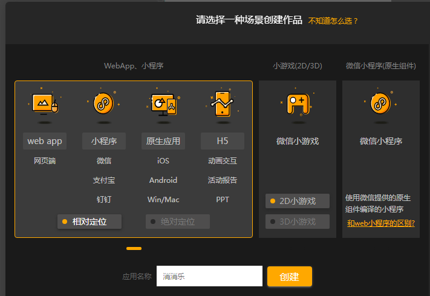Choose the 2D小游戏 option
This screenshot has height=296, width=430.
tap(298, 201)
